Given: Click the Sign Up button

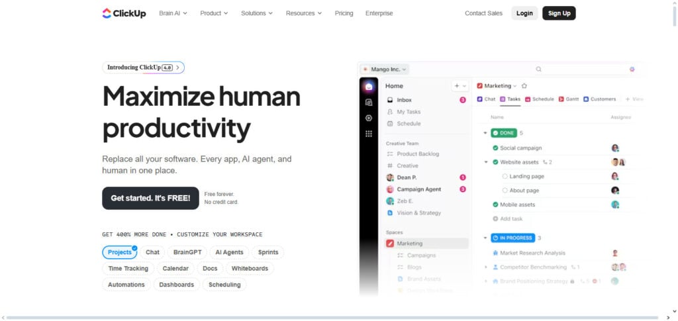Looking at the screenshot, I should click(559, 13).
